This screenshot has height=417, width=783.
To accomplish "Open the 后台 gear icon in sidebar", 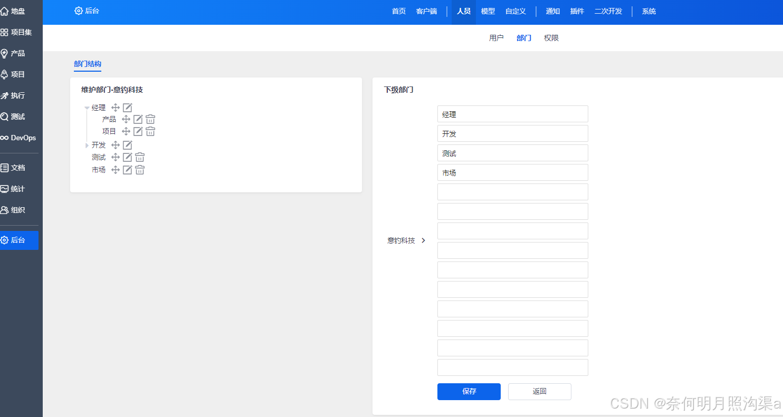I will coord(5,240).
